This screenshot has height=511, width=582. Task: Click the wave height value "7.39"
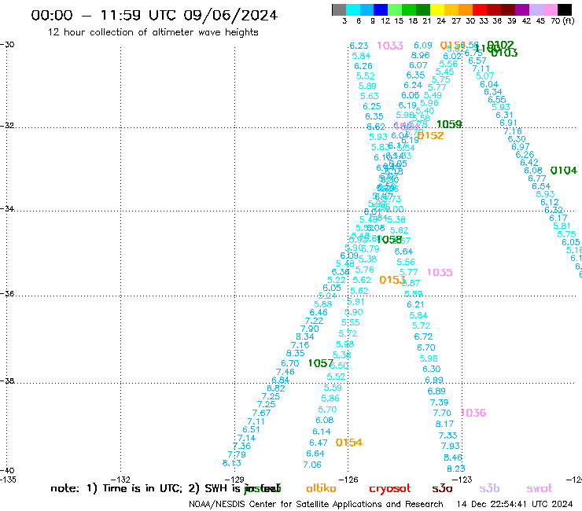coord(439,403)
